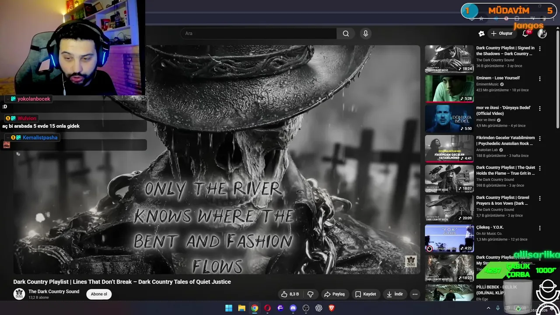Open Signed in the Shadows thumbnail

pyautogui.click(x=449, y=59)
